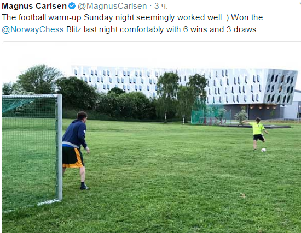This screenshot has width=301, height=233.
Task: Click the ":)" smiley in the tweet text
Action: pos(226,17)
